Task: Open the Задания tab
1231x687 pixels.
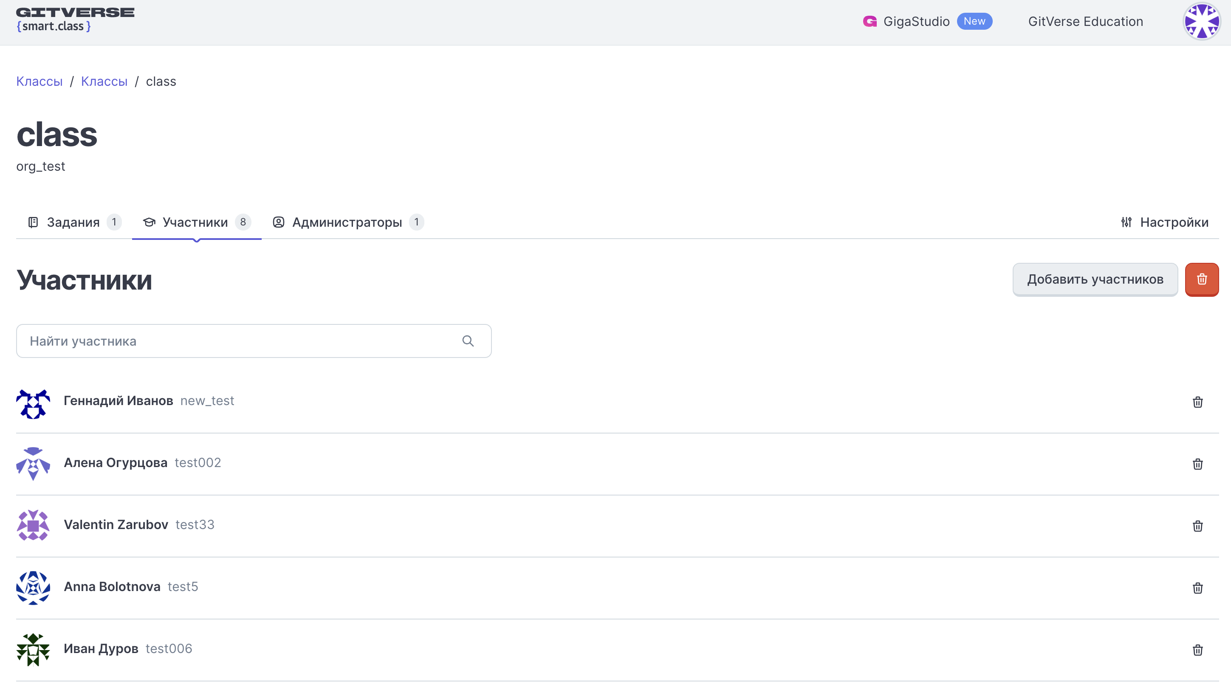Action: (x=74, y=222)
